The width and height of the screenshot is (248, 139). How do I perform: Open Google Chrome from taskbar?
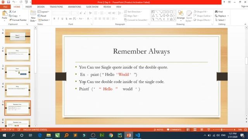[111, 135]
